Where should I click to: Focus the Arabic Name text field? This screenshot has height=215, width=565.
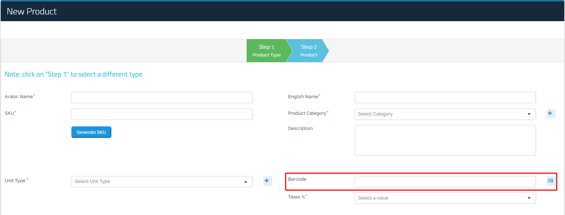click(x=161, y=97)
